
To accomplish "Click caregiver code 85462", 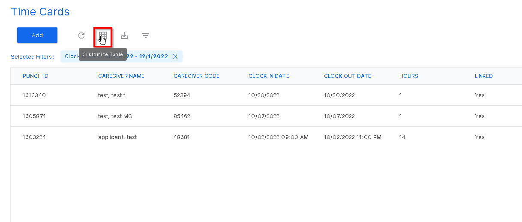I will click(x=182, y=116).
